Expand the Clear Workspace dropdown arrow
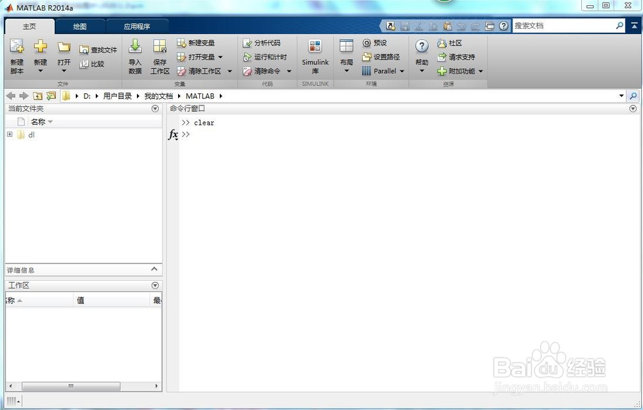 pyautogui.click(x=230, y=71)
